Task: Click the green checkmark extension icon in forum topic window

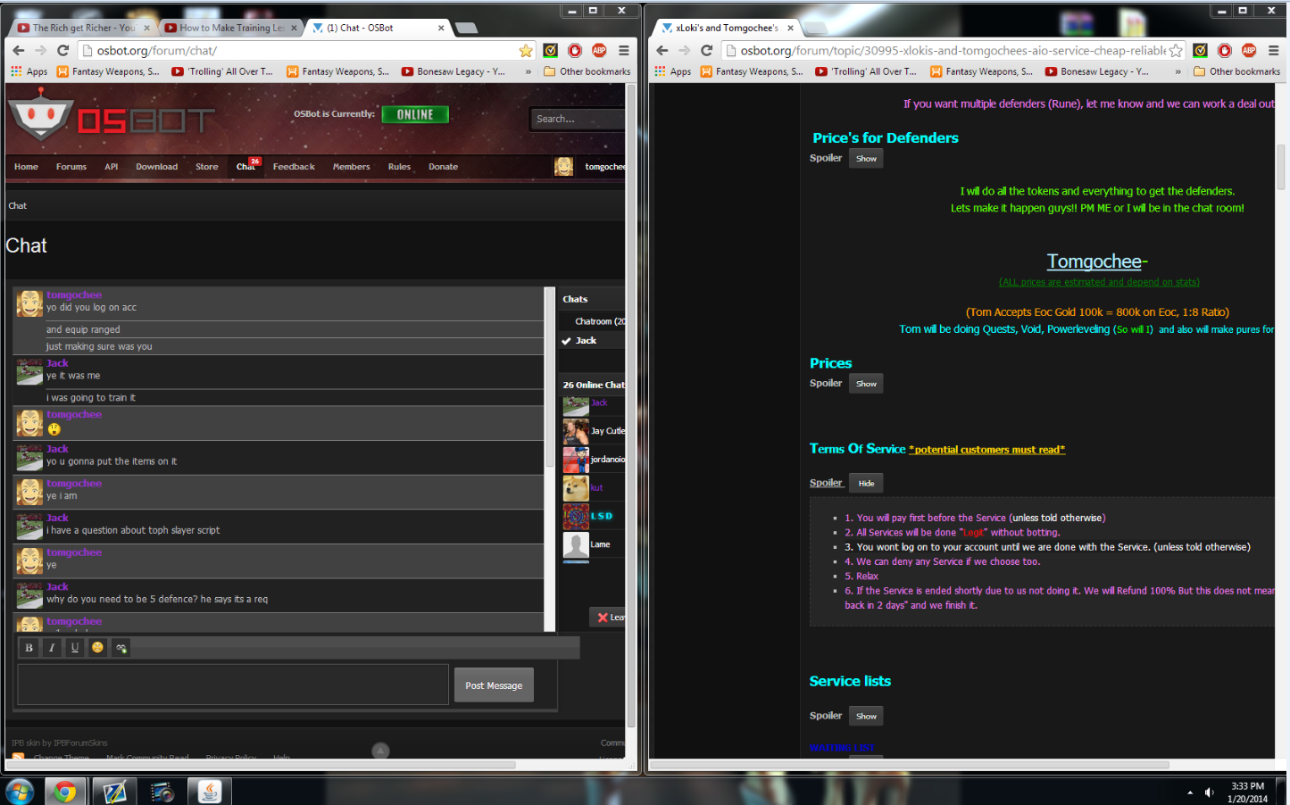Action: [1201, 51]
